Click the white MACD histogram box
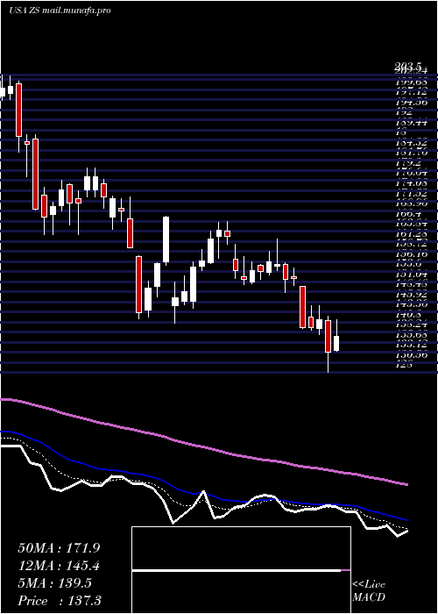The width and height of the screenshot is (438, 614). click(x=241, y=570)
